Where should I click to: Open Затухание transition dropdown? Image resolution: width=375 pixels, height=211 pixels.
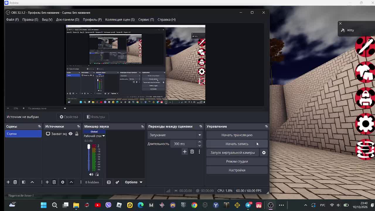point(175,135)
